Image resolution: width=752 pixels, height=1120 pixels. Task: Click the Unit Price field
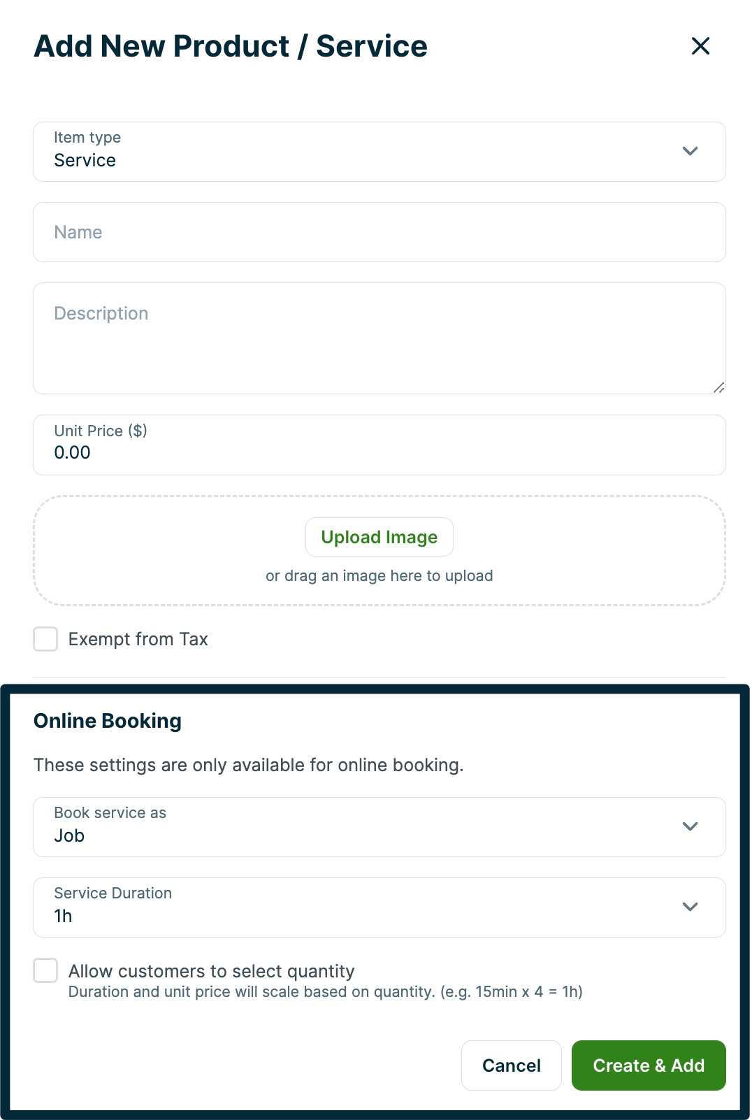(x=379, y=445)
